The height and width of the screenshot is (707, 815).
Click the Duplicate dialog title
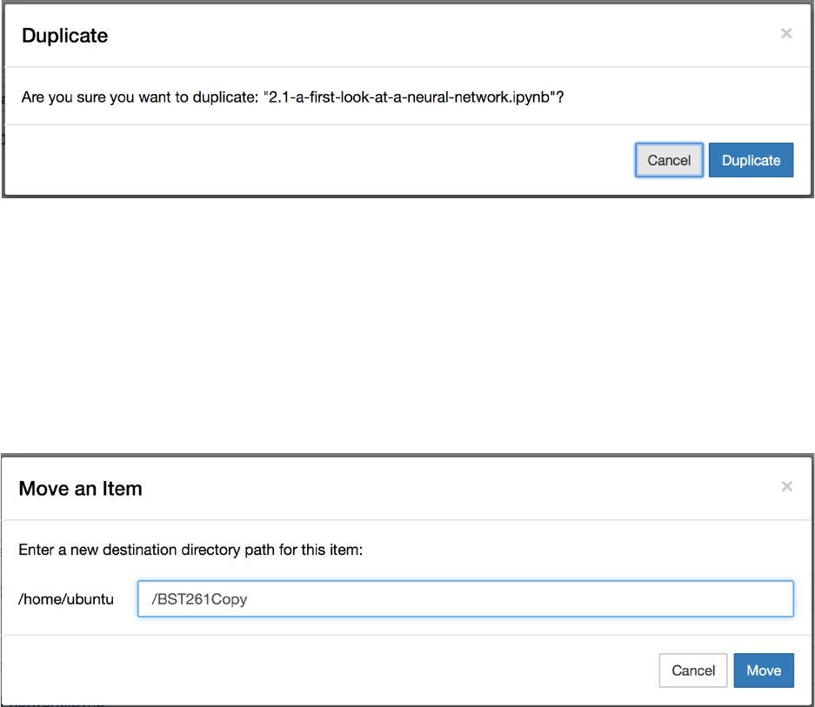coord(64,36)
